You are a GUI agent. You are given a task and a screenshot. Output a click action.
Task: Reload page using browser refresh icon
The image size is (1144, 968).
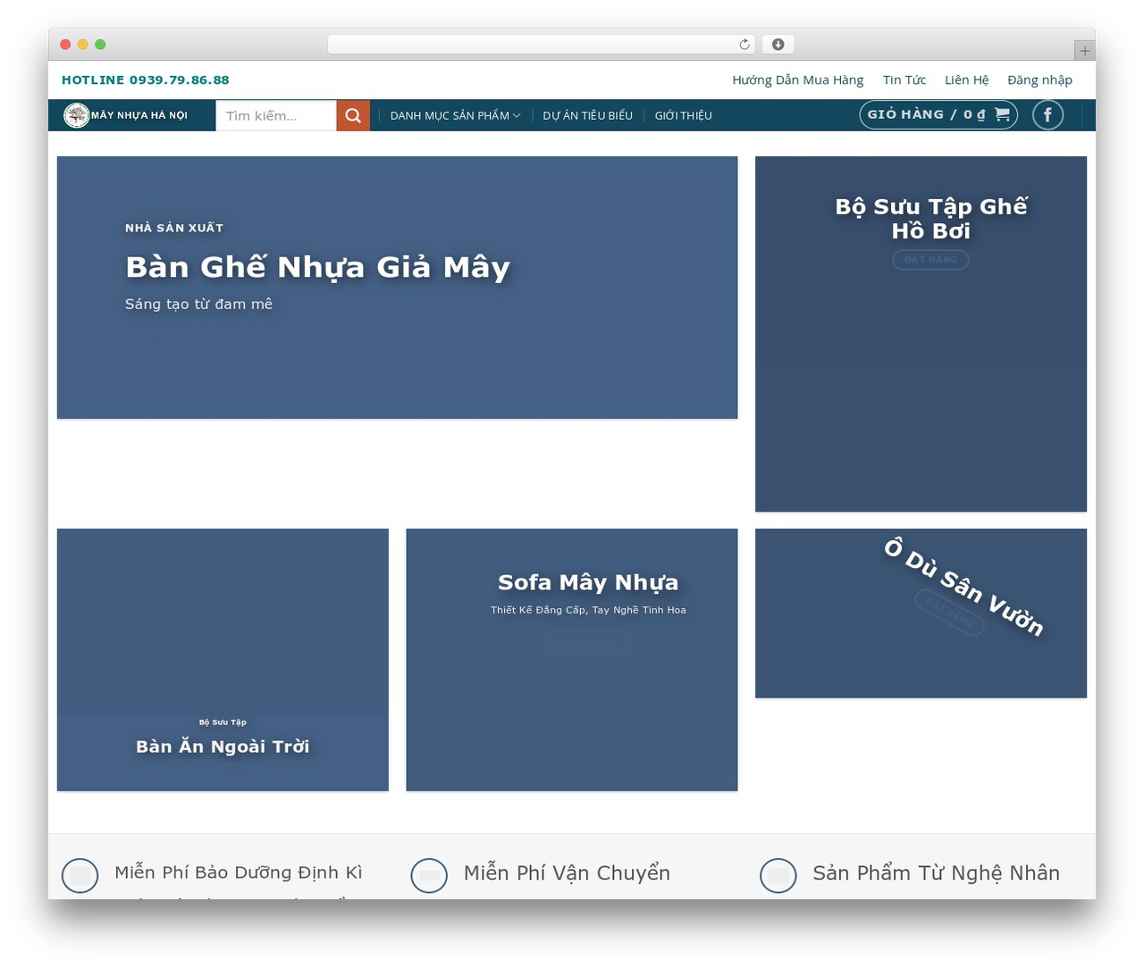point(744,45)
